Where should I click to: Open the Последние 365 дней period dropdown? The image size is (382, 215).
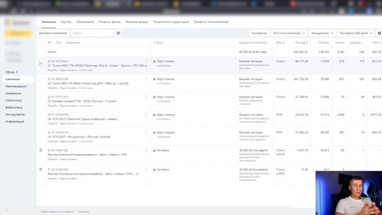356,33
